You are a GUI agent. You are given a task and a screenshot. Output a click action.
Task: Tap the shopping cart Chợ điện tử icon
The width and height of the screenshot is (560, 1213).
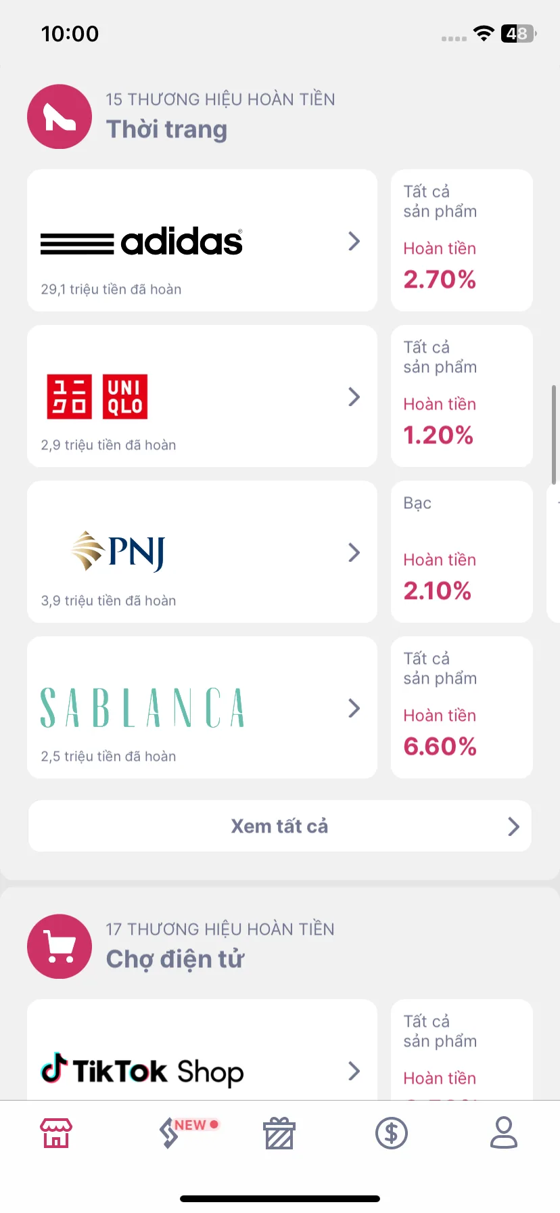(60, 946)
